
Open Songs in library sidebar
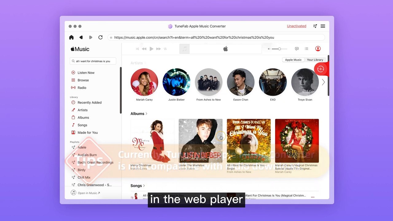click(82, 125)
